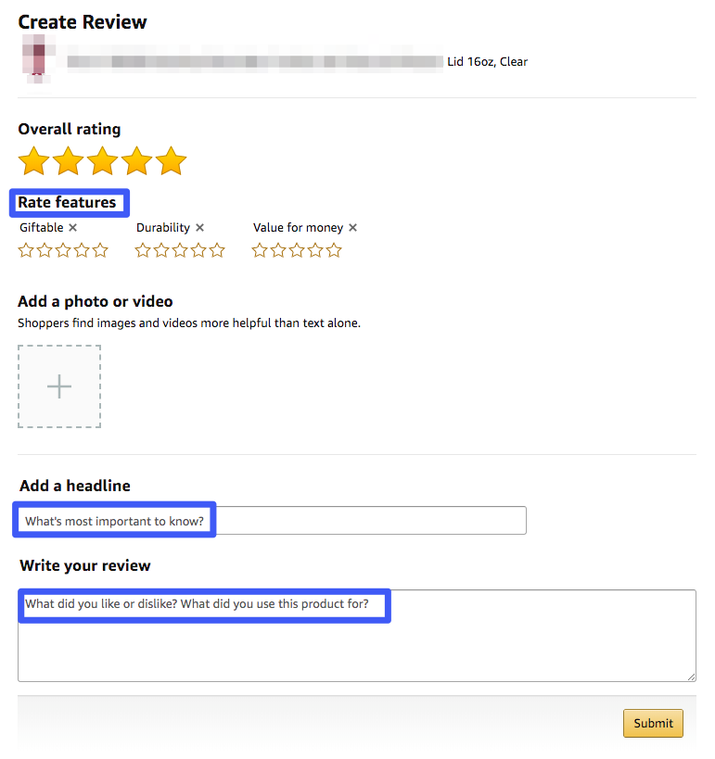Set overall rating to three stars
This screenshot has width=715, height=759.
coord(103,160)
